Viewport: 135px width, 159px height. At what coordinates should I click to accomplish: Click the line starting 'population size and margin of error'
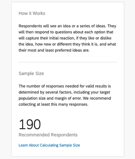(x=65, y=98)
